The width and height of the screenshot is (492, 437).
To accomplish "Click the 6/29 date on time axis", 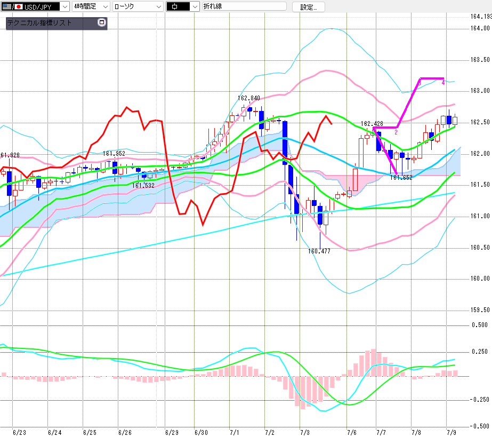I will pyautogui.click(x=172, y=433).
